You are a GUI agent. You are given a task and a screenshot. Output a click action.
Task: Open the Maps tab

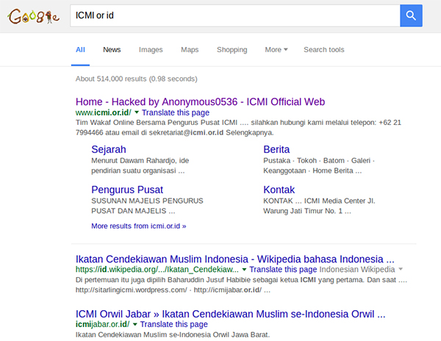[190, 50]
